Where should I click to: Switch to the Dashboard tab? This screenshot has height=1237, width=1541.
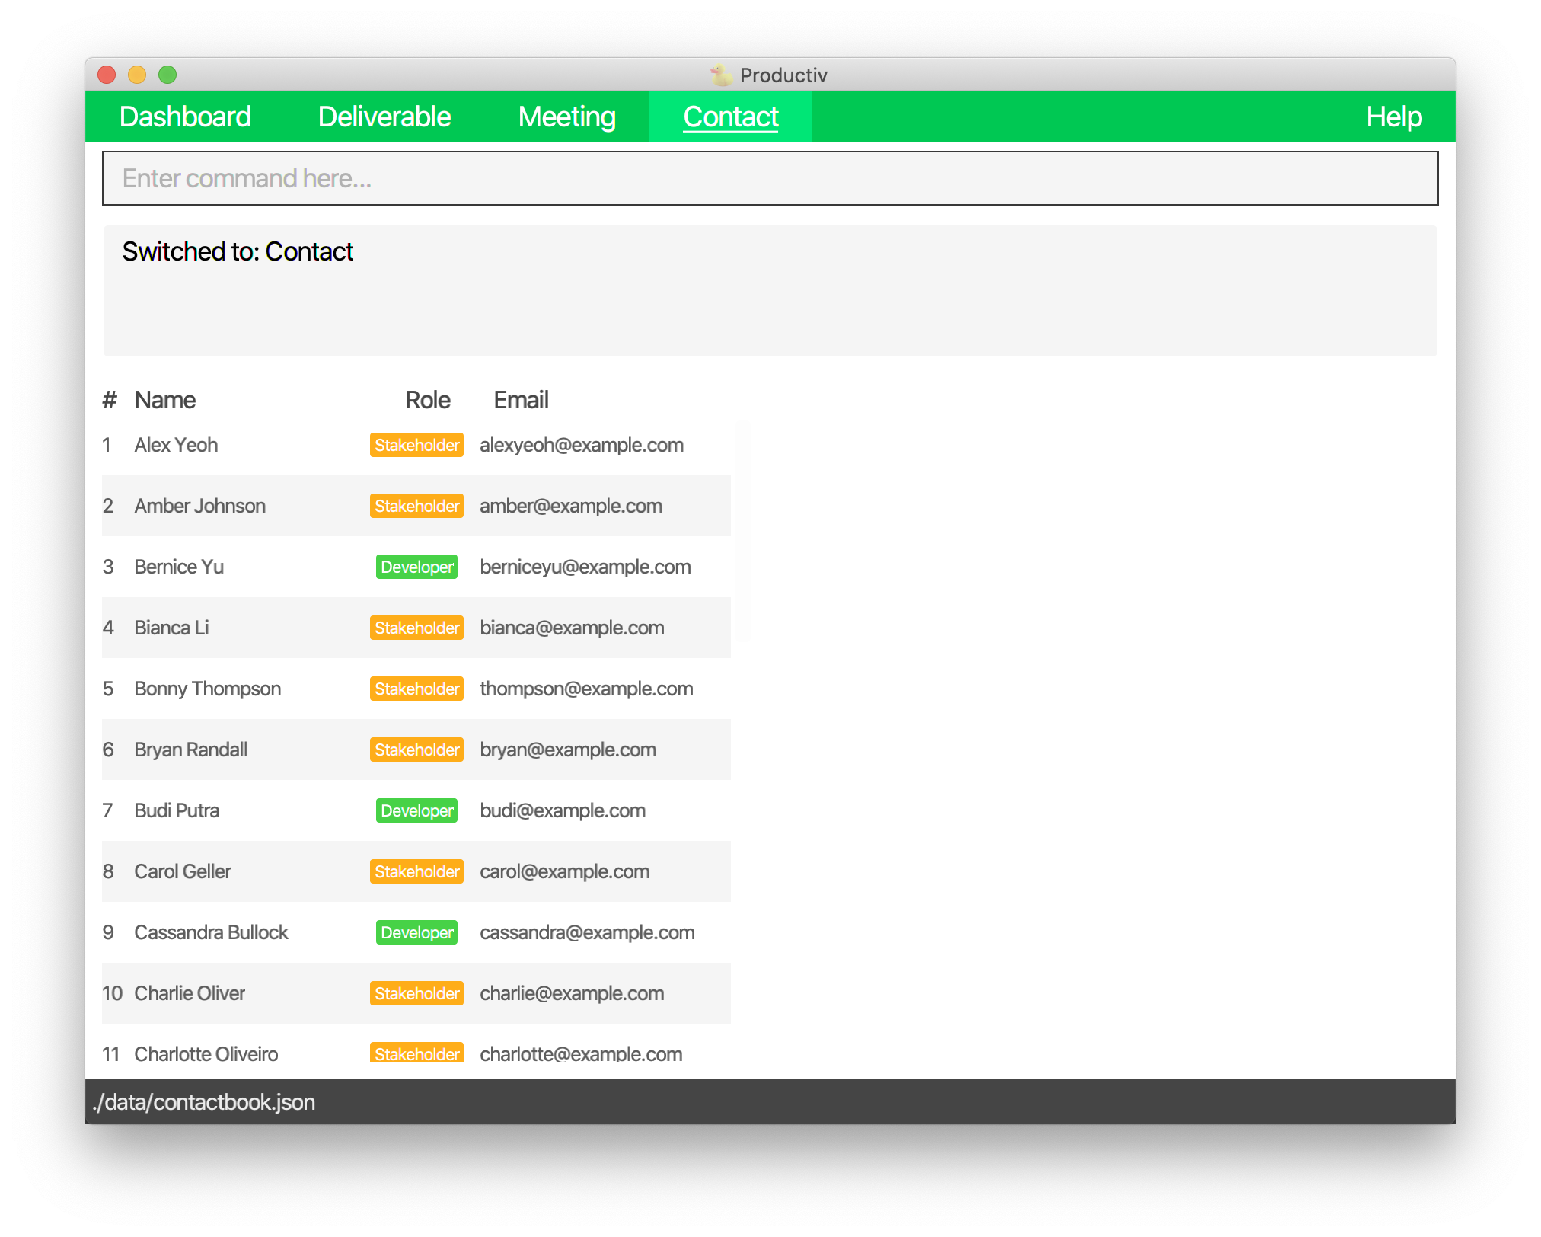pos(185,117)
